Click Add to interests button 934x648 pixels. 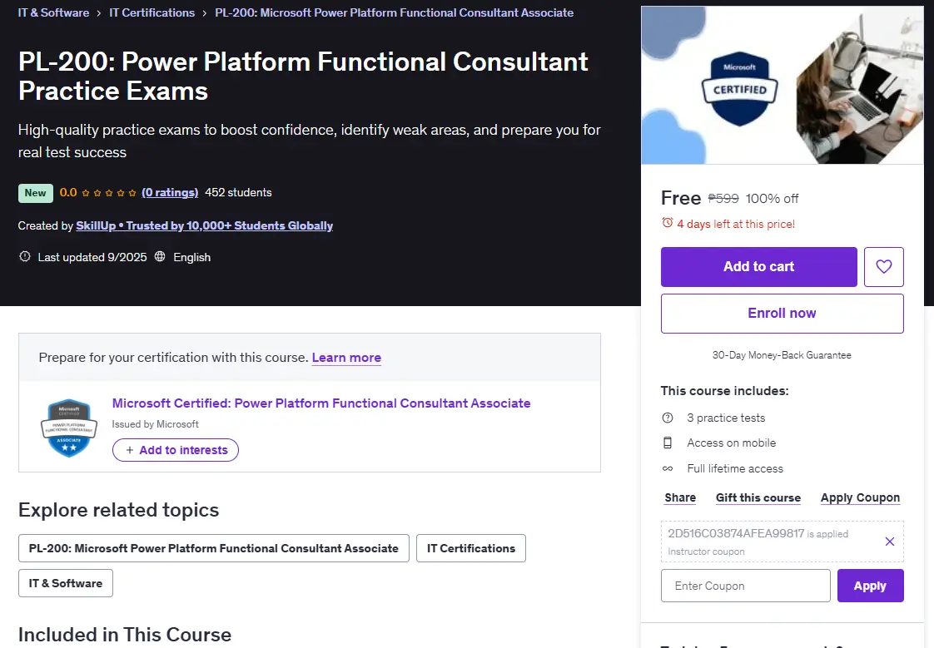[x=176, y=450]
